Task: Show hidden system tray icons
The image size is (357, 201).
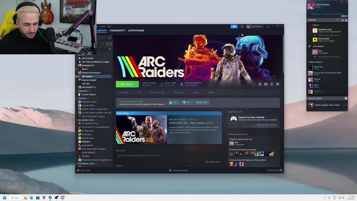Action: pyautogui.click(x=325, y=198)
